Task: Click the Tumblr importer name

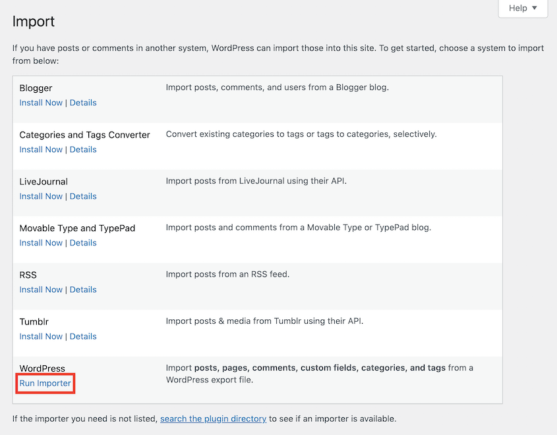Action: click(34, 322)
